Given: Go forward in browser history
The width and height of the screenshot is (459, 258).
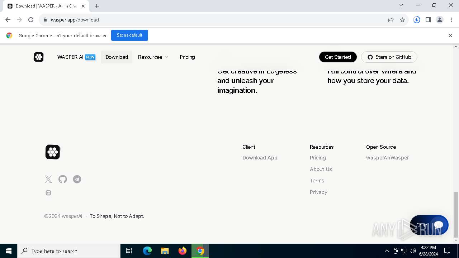Looking at the screenshot, I should pos(19,20).
